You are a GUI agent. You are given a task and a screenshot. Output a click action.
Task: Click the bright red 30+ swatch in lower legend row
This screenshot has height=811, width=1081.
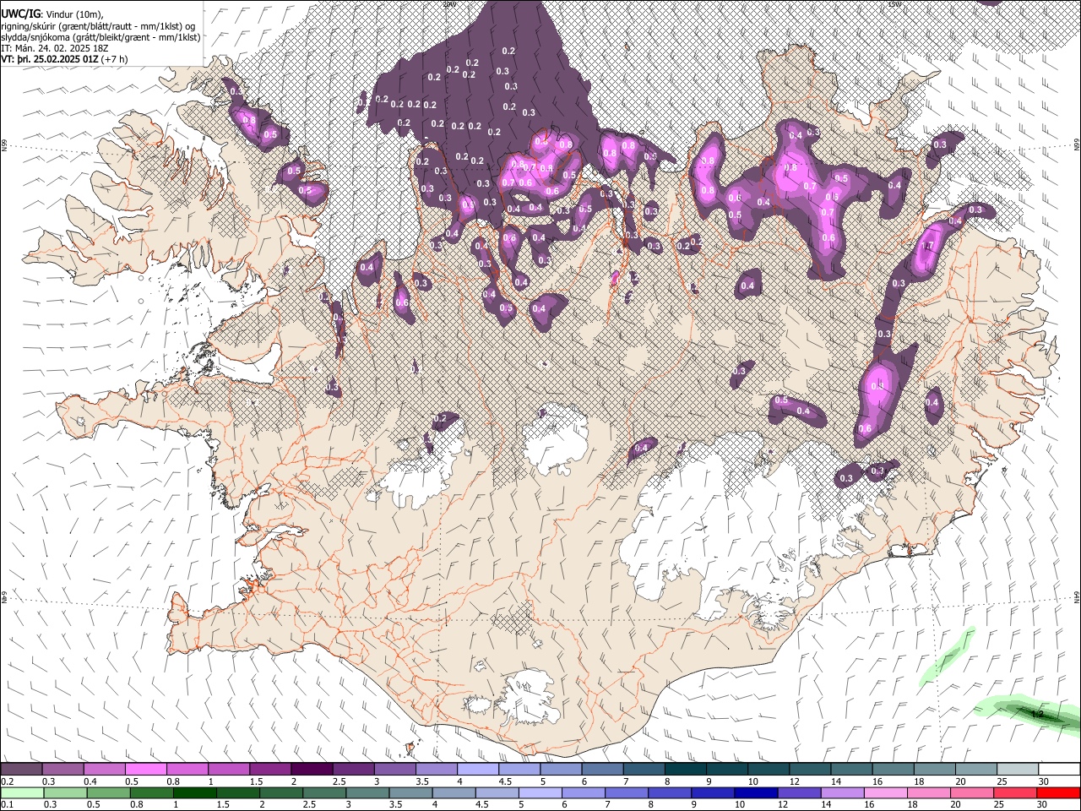tap(1058, 792)
